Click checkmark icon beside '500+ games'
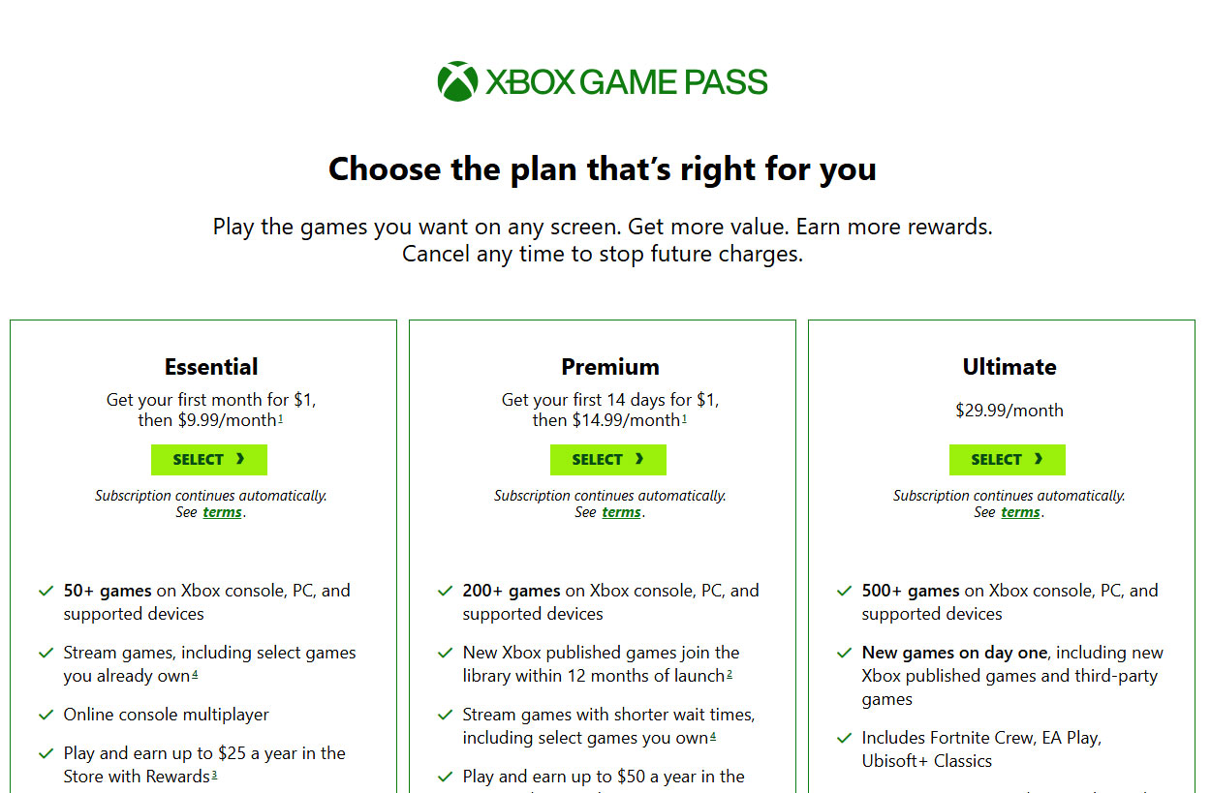1211x793 pixels. [x=844, y=591]
